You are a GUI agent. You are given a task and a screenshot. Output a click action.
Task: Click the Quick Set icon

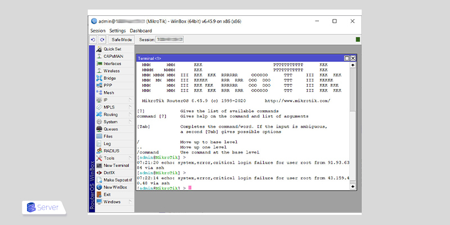99,49
